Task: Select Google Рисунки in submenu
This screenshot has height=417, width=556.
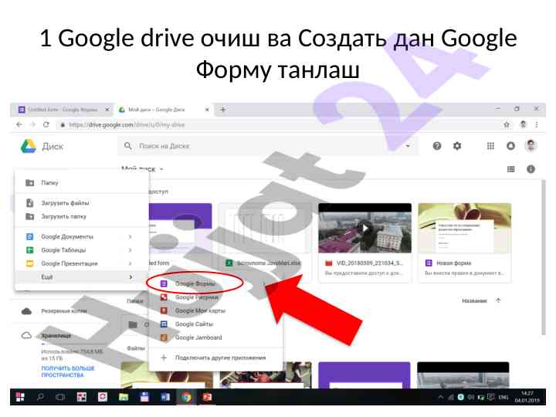Action: 215,297
